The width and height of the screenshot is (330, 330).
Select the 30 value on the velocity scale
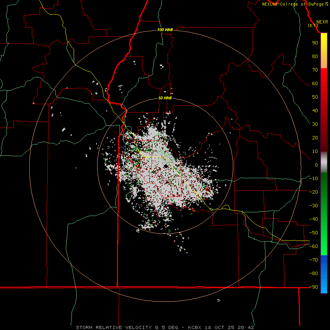point(315,124)
